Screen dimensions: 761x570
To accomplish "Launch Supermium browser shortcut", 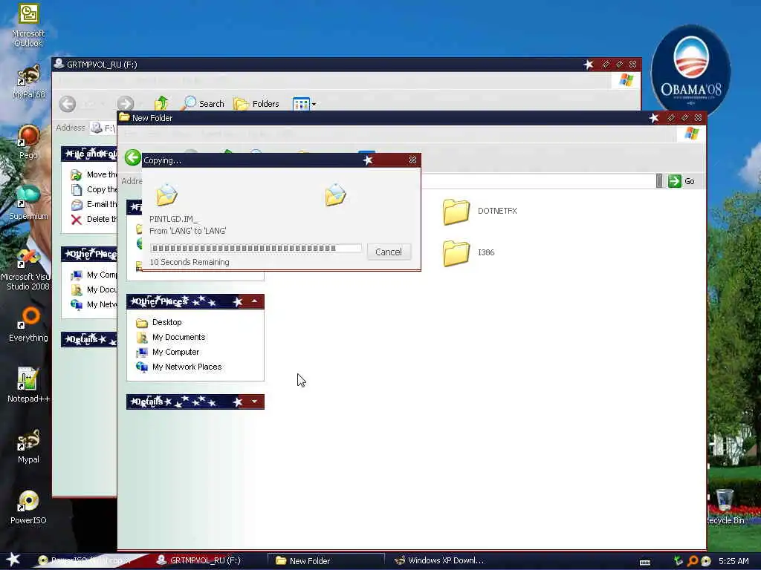I will coord(28,203).
